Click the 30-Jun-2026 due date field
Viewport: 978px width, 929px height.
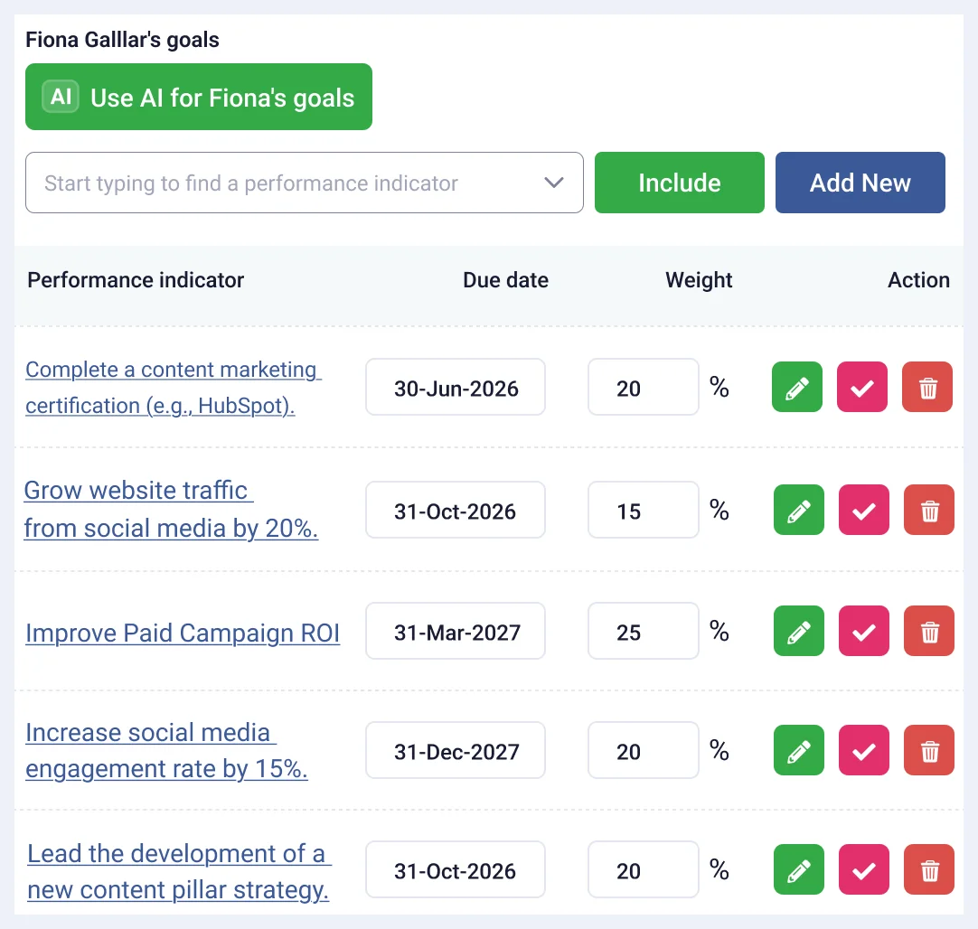456,387
